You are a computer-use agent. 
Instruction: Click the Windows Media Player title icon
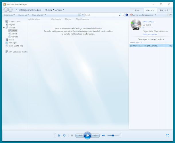[5, 4]
